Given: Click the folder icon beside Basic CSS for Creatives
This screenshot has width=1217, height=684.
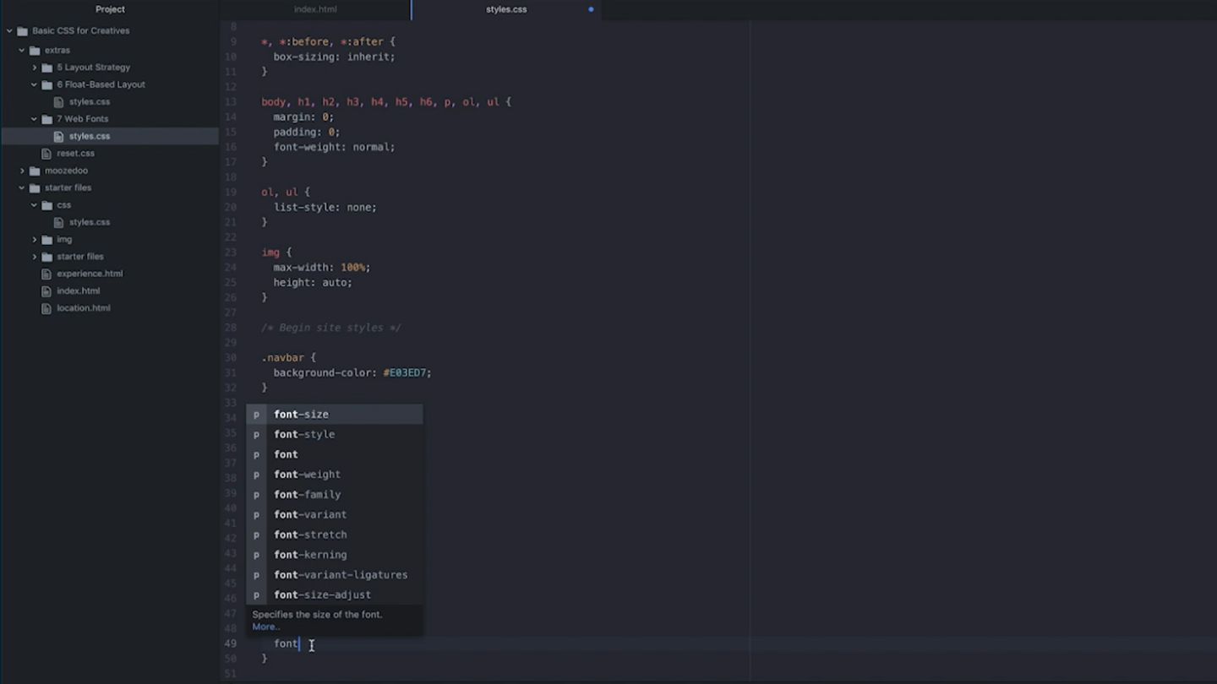Looking at the screenshot, I should coord(23,31).
